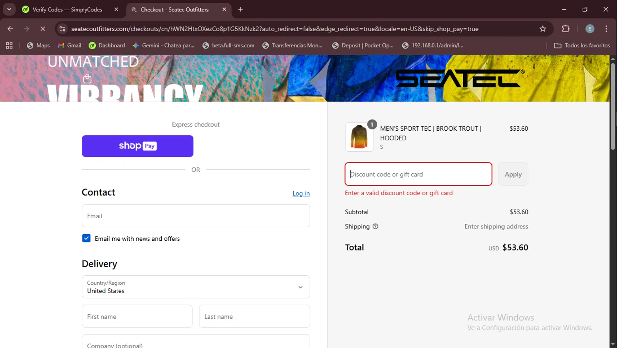Pay with the Shop Pay button
The height and width of the screenshot is (348, 617).
[137, 146]
